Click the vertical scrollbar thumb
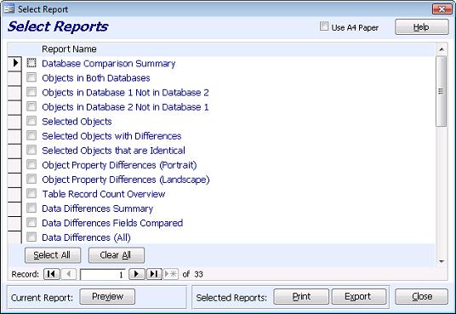The height and width of the screenshot is (314, 456). [x=442, y=91]
